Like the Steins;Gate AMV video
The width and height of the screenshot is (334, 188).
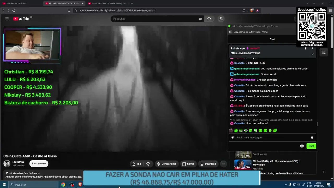136,164
